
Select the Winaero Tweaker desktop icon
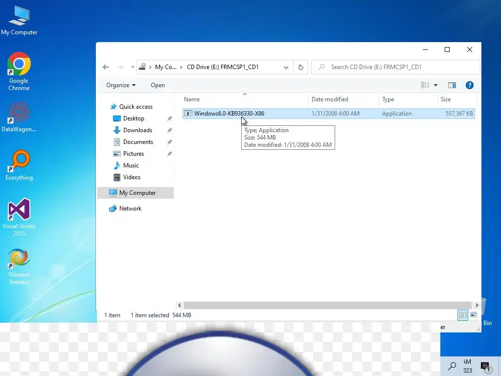(19, 267)
